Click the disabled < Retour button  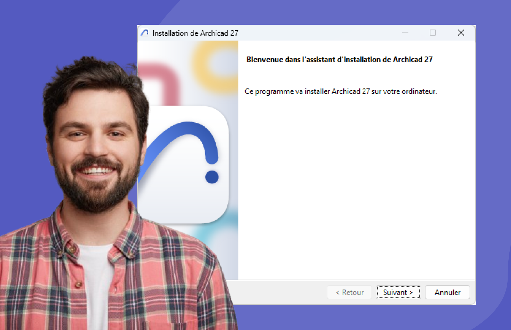pos(349,292)
